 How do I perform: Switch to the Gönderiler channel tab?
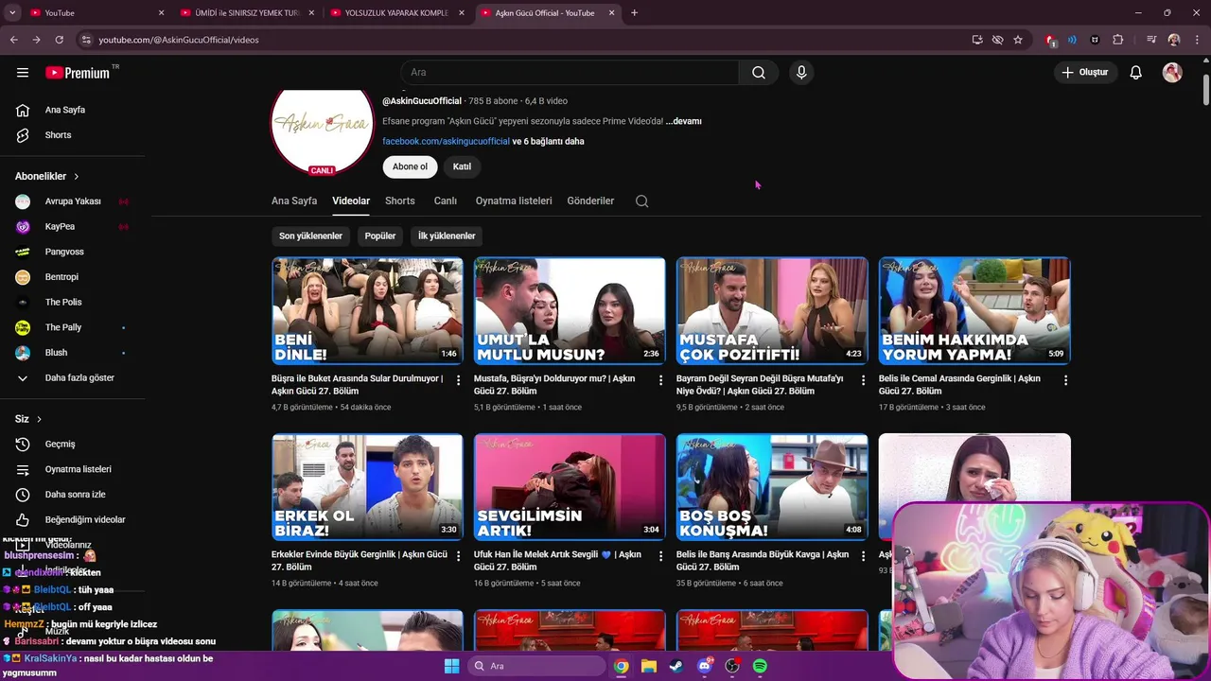tap(590, 201)
